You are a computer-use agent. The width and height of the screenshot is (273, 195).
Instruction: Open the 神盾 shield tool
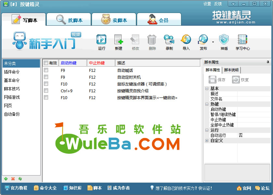click(x=224, y=42)
